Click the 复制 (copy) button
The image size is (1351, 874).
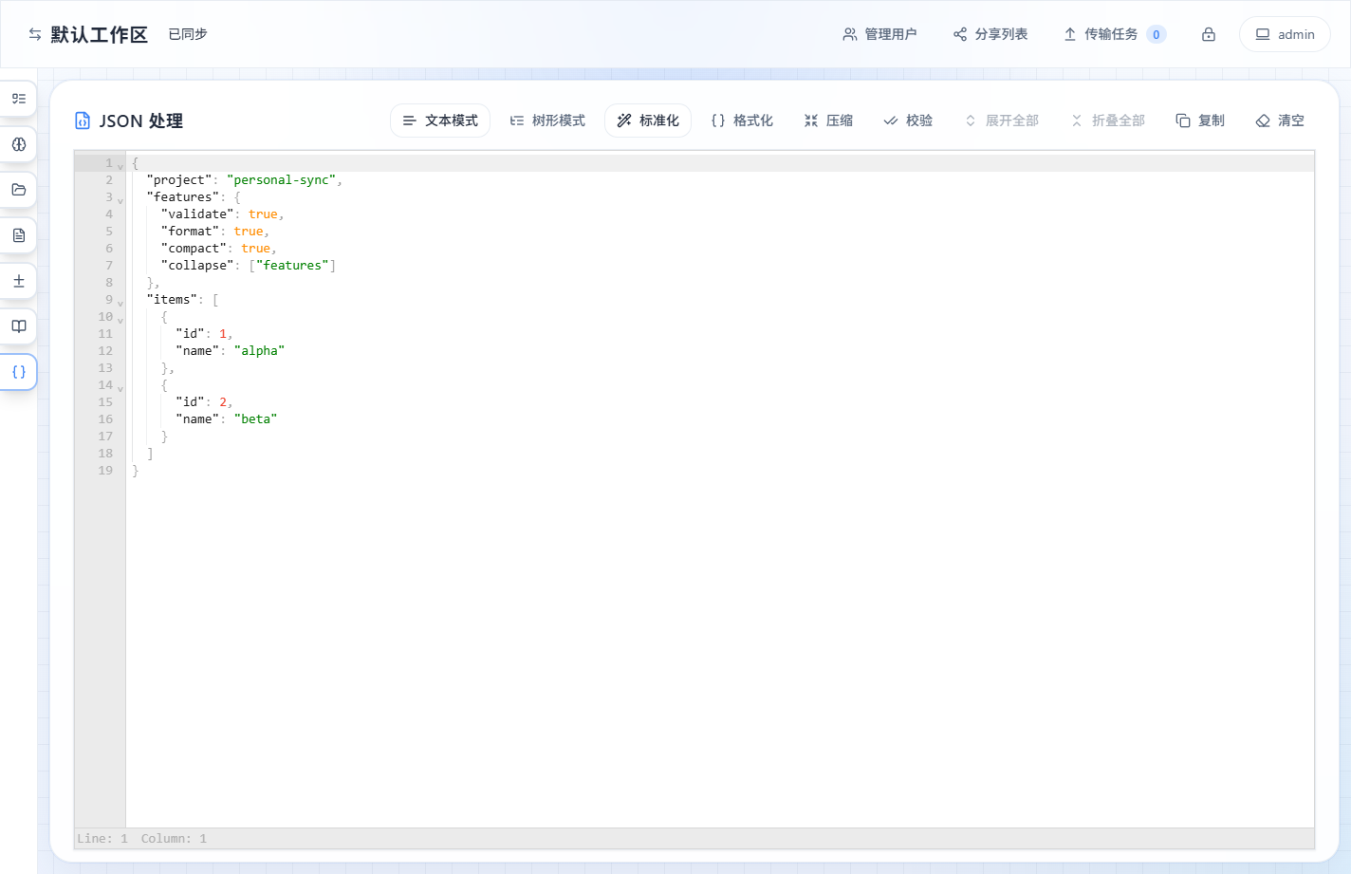[1200, 121]
